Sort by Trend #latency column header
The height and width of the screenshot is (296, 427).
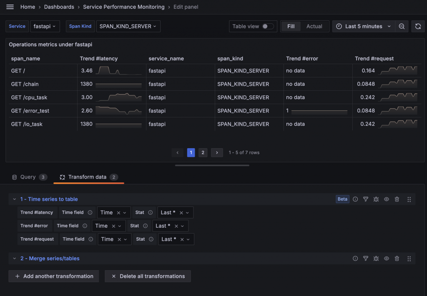99,58
